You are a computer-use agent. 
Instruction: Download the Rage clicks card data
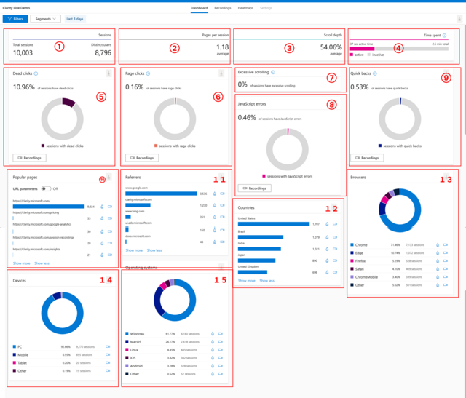click(x=221, y=73)
